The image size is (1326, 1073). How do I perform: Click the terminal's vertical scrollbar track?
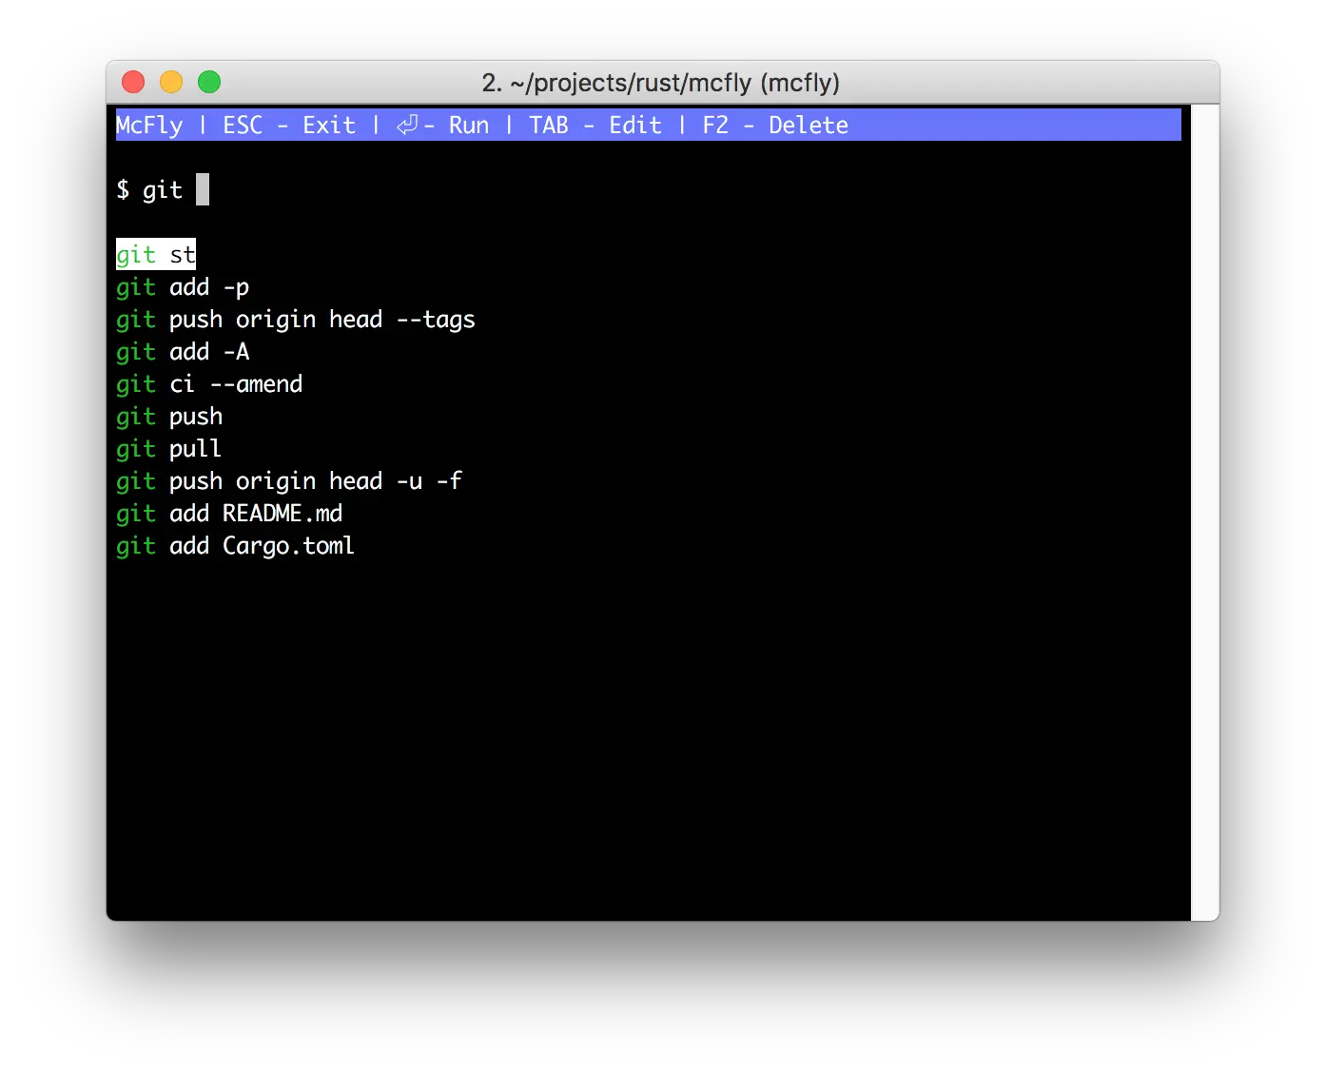click(1204, 514)
